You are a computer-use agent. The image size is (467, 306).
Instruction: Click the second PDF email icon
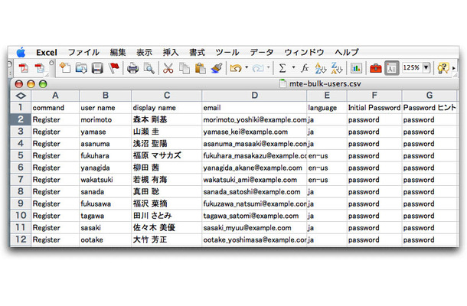(39, 68)
